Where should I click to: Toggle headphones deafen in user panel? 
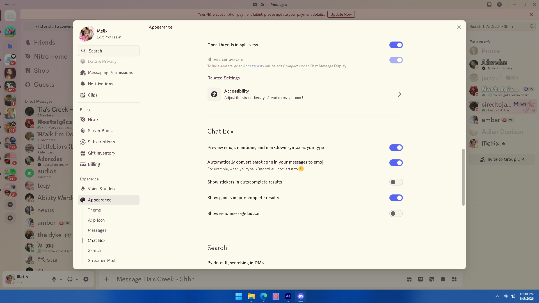[x=70, y=279]
